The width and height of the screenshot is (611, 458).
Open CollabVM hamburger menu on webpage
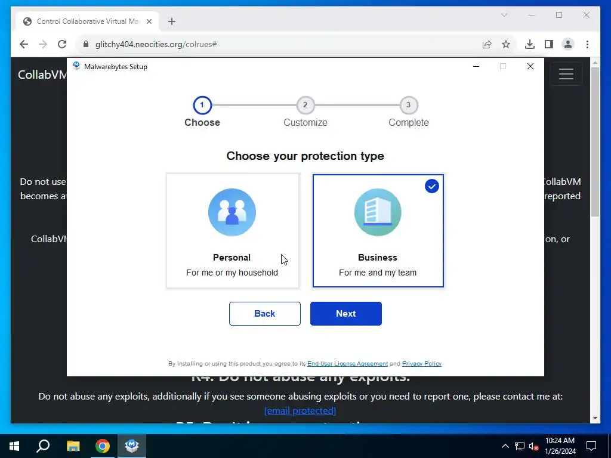click(x=566, y=73)
